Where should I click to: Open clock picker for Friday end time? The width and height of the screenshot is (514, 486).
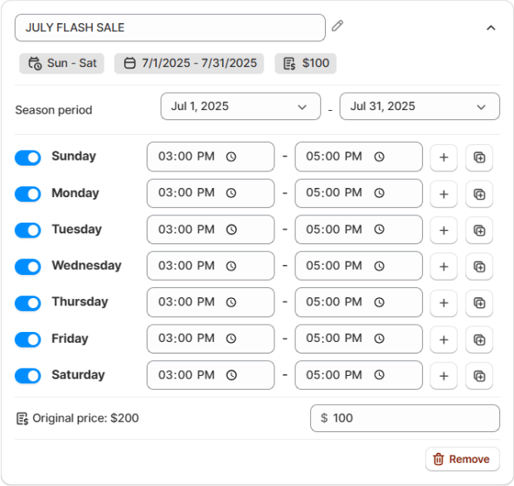379,339
